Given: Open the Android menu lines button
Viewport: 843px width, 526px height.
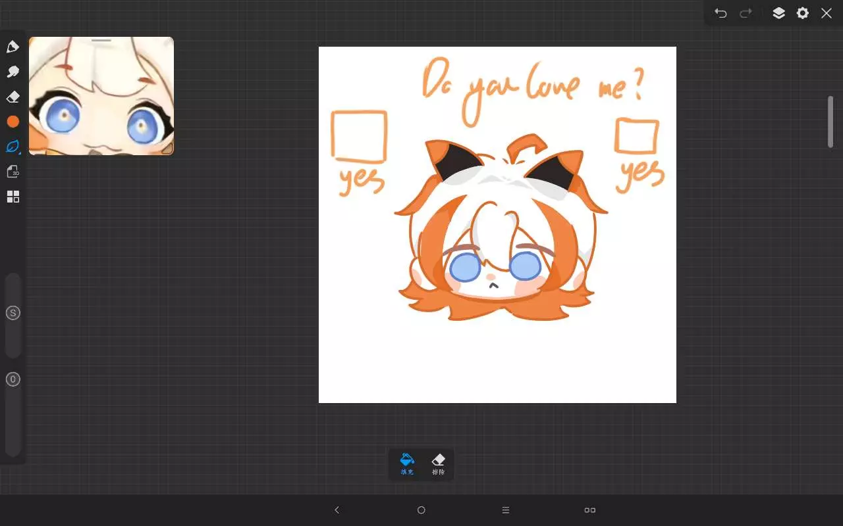Looking at the screenshot, I should tap(506, 510).
